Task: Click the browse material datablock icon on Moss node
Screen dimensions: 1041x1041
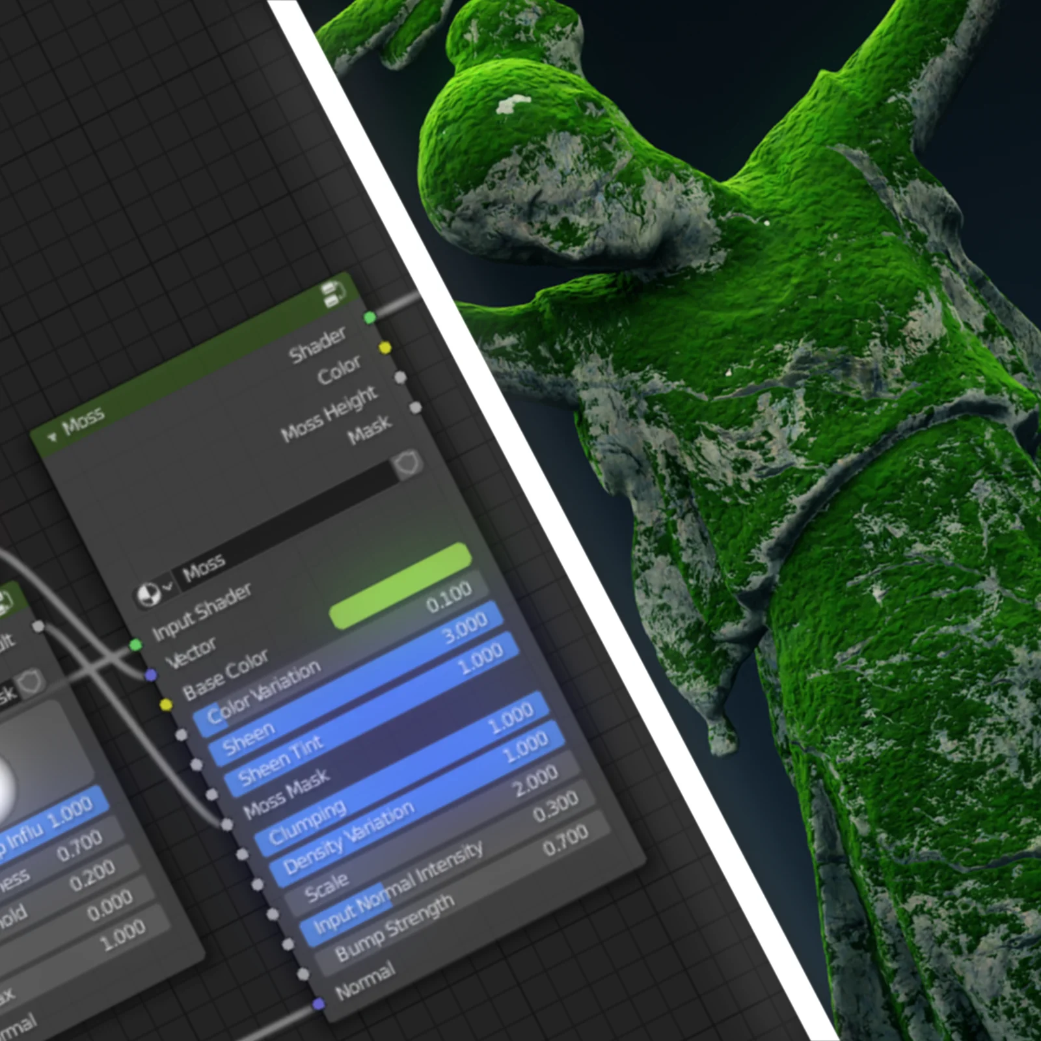Action: pos(148,595)
